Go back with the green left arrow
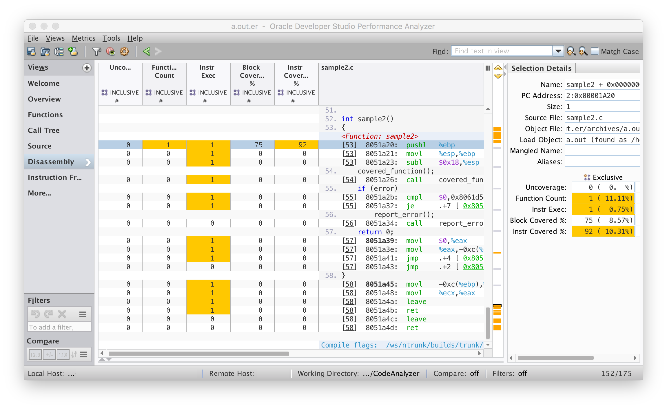The image size is (667, 409). (x=147, y=51)
